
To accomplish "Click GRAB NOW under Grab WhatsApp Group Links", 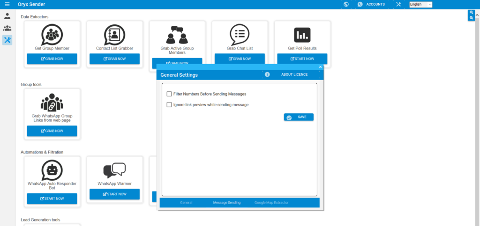I will [x=52, y=131].
